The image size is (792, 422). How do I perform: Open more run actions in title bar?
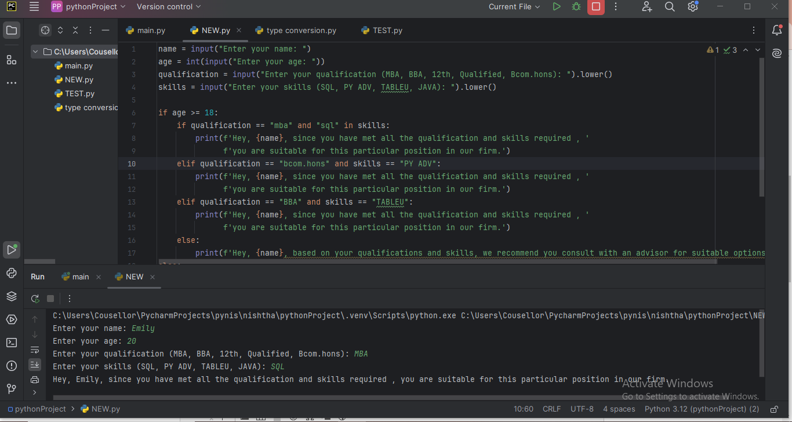pyautogui.click(x=616, y=7)
